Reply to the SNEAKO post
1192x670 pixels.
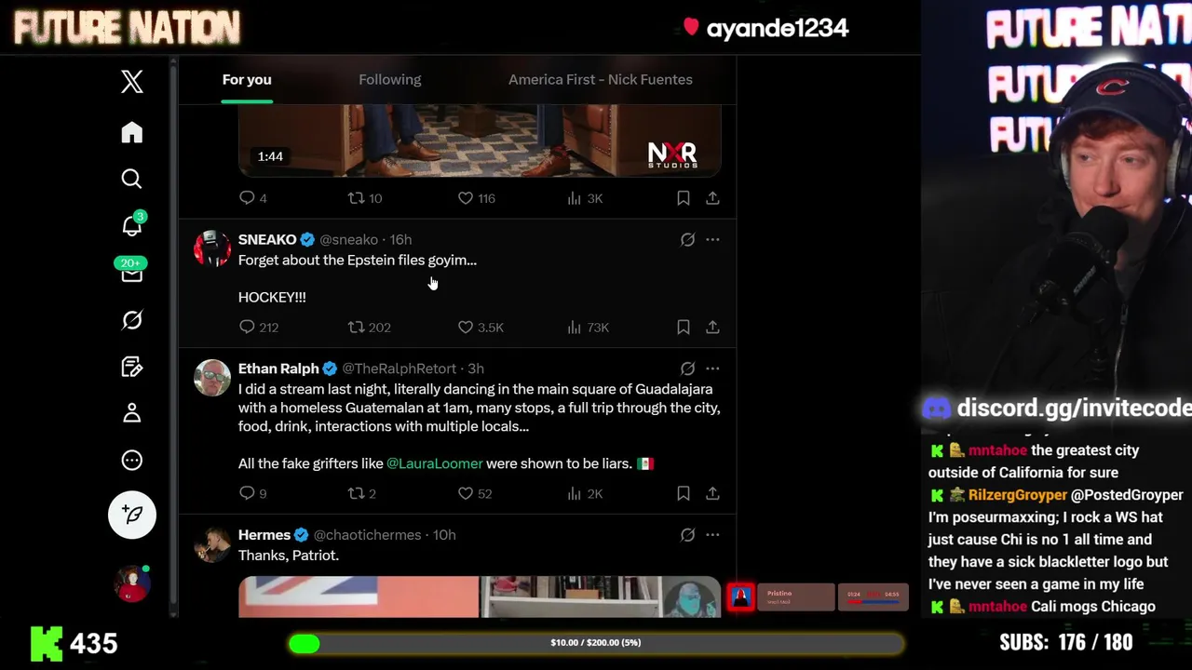[x=247, y=327]
